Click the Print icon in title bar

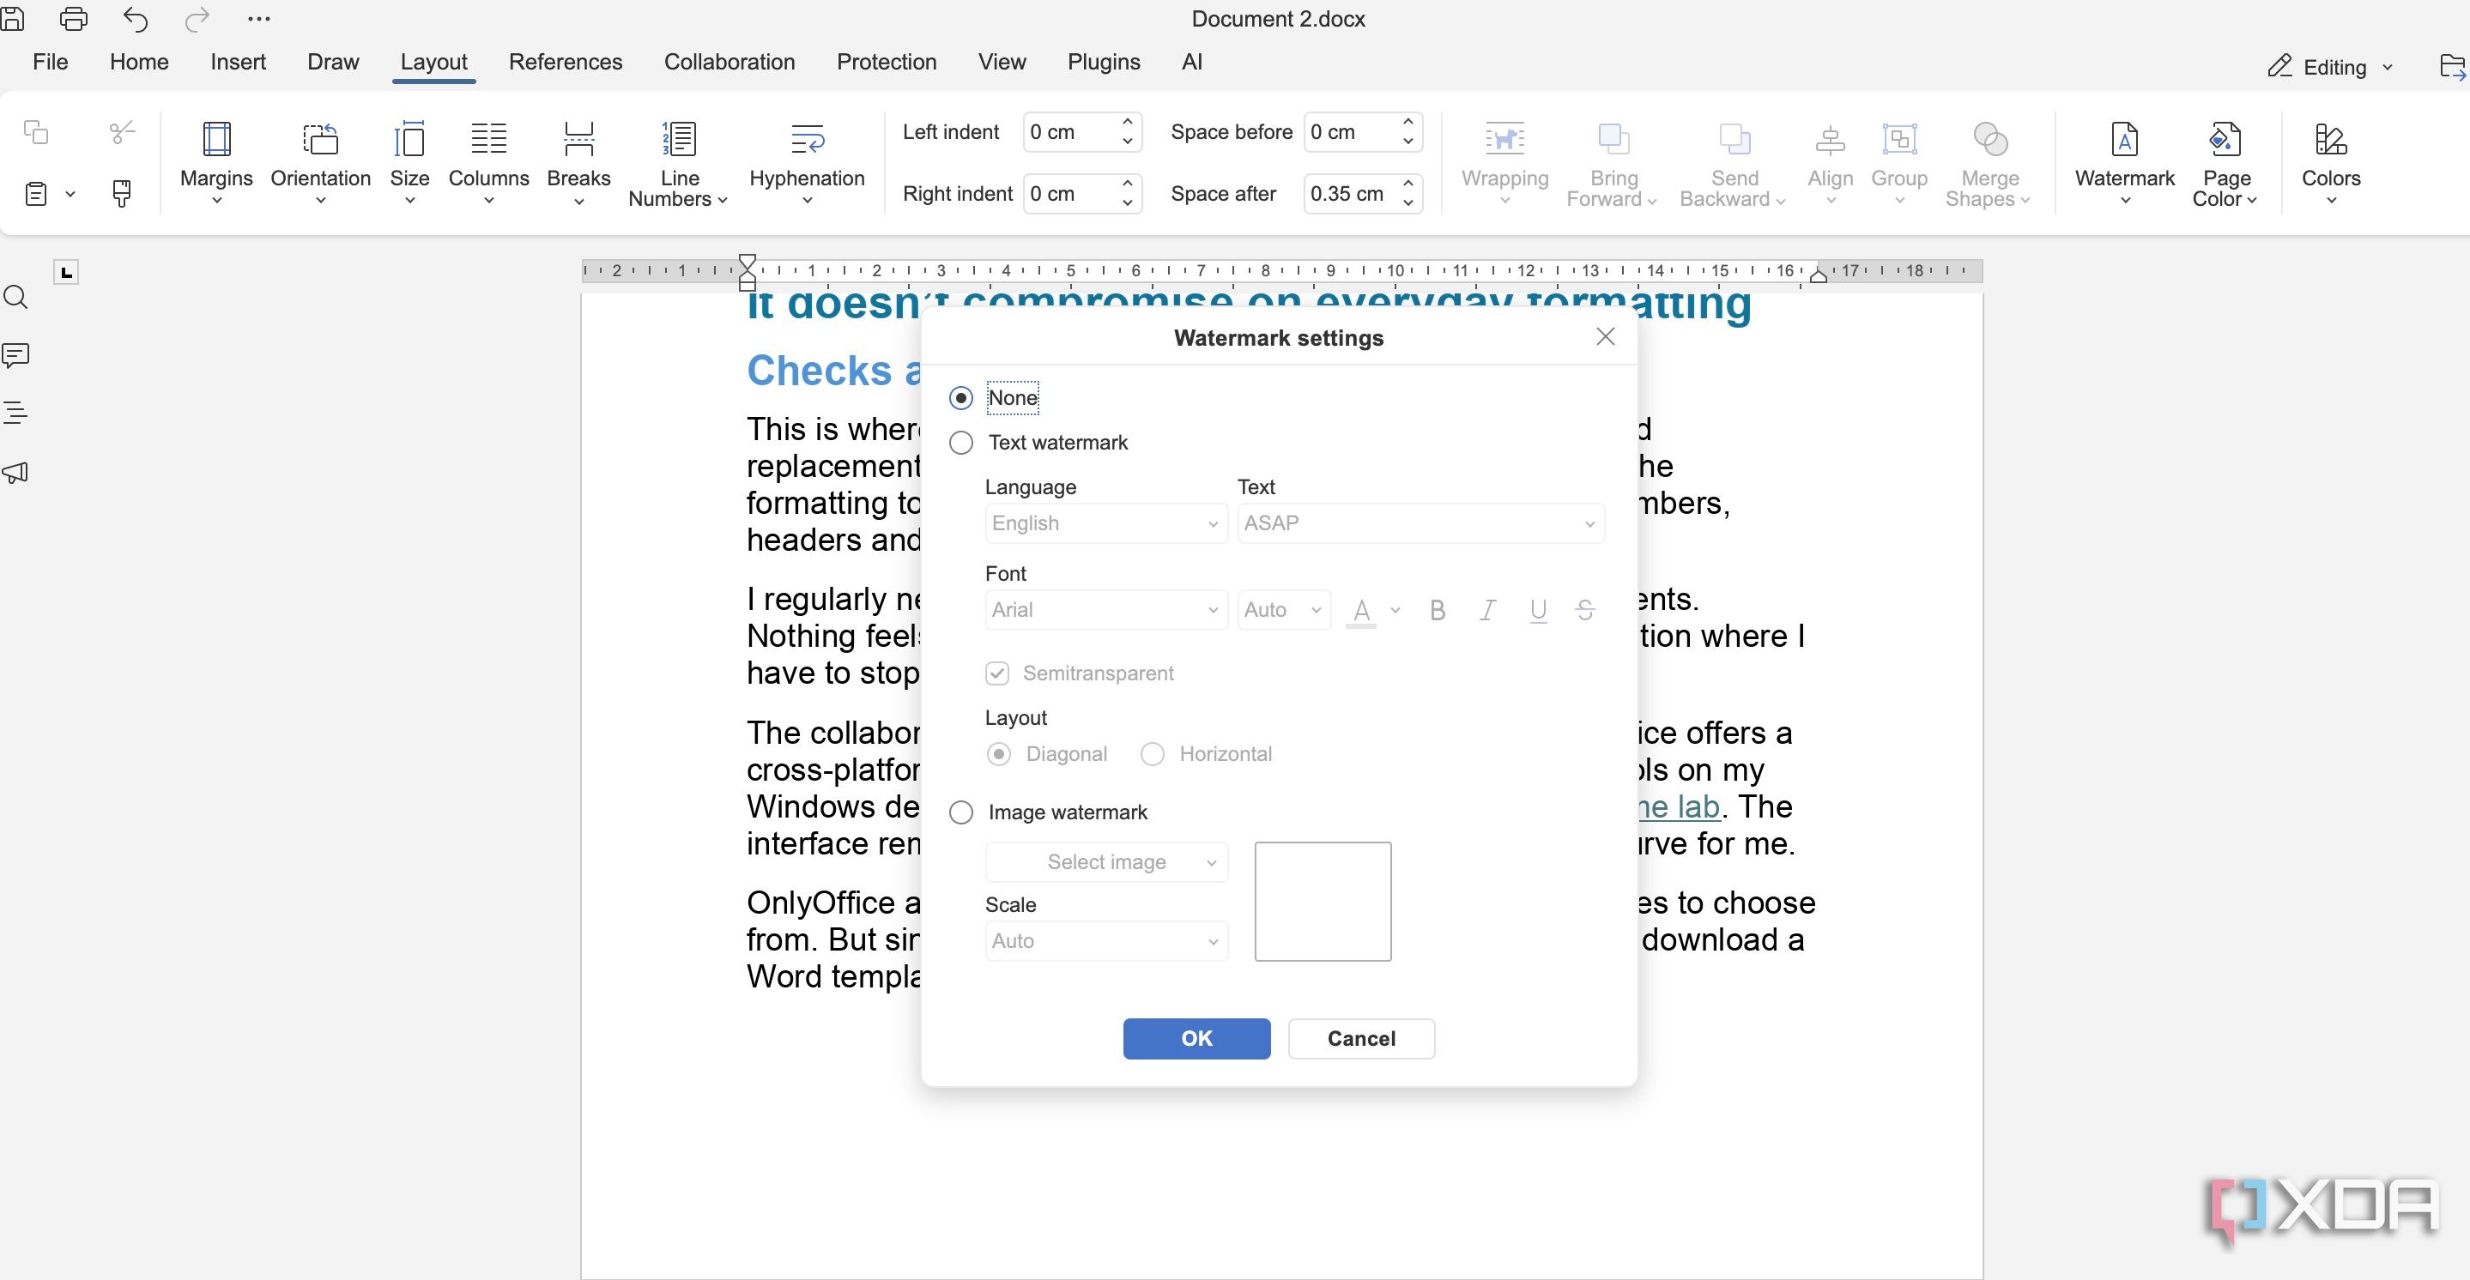pyautogui.click(x=74, y=19)
